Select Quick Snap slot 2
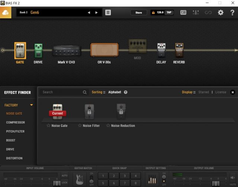 114,176
